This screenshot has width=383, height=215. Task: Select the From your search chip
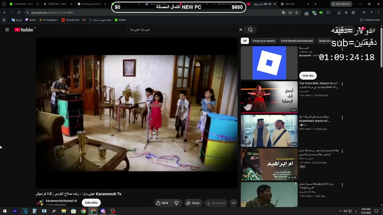pos(264,41)
